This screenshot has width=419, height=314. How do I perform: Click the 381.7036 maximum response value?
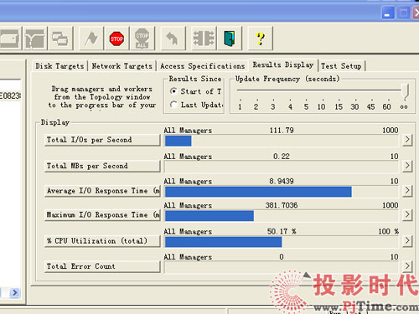[282, 205]
